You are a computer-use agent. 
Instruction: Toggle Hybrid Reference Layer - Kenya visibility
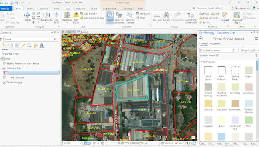[5, 63]
